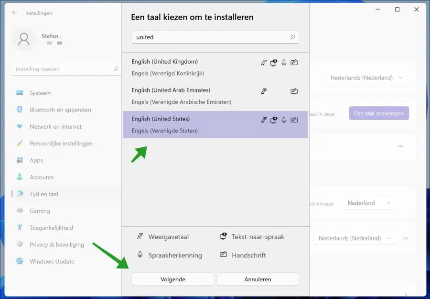
Task: Expand the chevron beside the regional format dropdown
Action: pos(406,238)
